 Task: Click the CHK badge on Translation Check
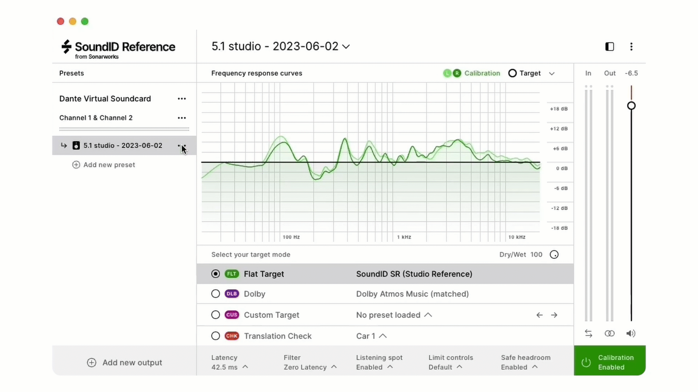click(232, 336)
